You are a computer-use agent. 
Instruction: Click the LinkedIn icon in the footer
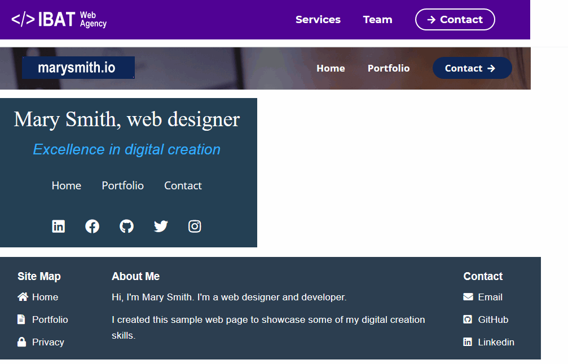pos(468,342)
